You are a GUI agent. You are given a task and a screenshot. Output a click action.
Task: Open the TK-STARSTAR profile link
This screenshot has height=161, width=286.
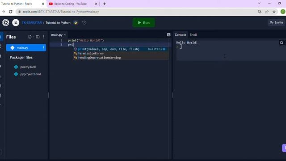point(32,23)
